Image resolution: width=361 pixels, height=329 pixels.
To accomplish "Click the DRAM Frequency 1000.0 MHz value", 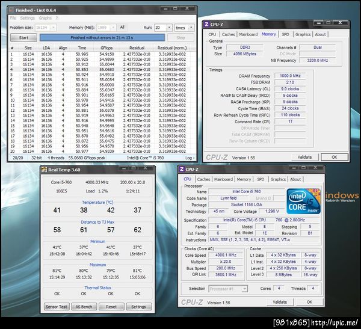I will (x=290, y=76).
